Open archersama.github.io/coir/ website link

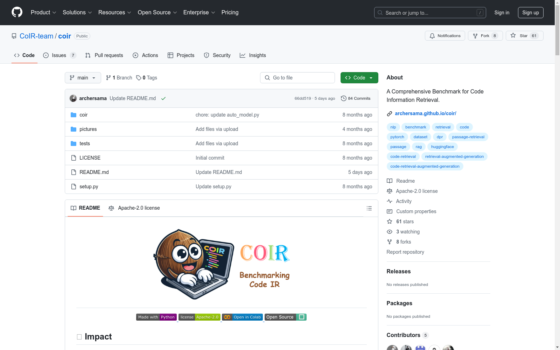coord(425,113)
